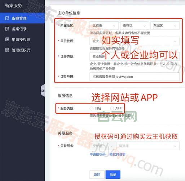This screenshot has height=181, width=185.
Task: Open the 请选择 authorization code dropdown
Action: [148, 146]
